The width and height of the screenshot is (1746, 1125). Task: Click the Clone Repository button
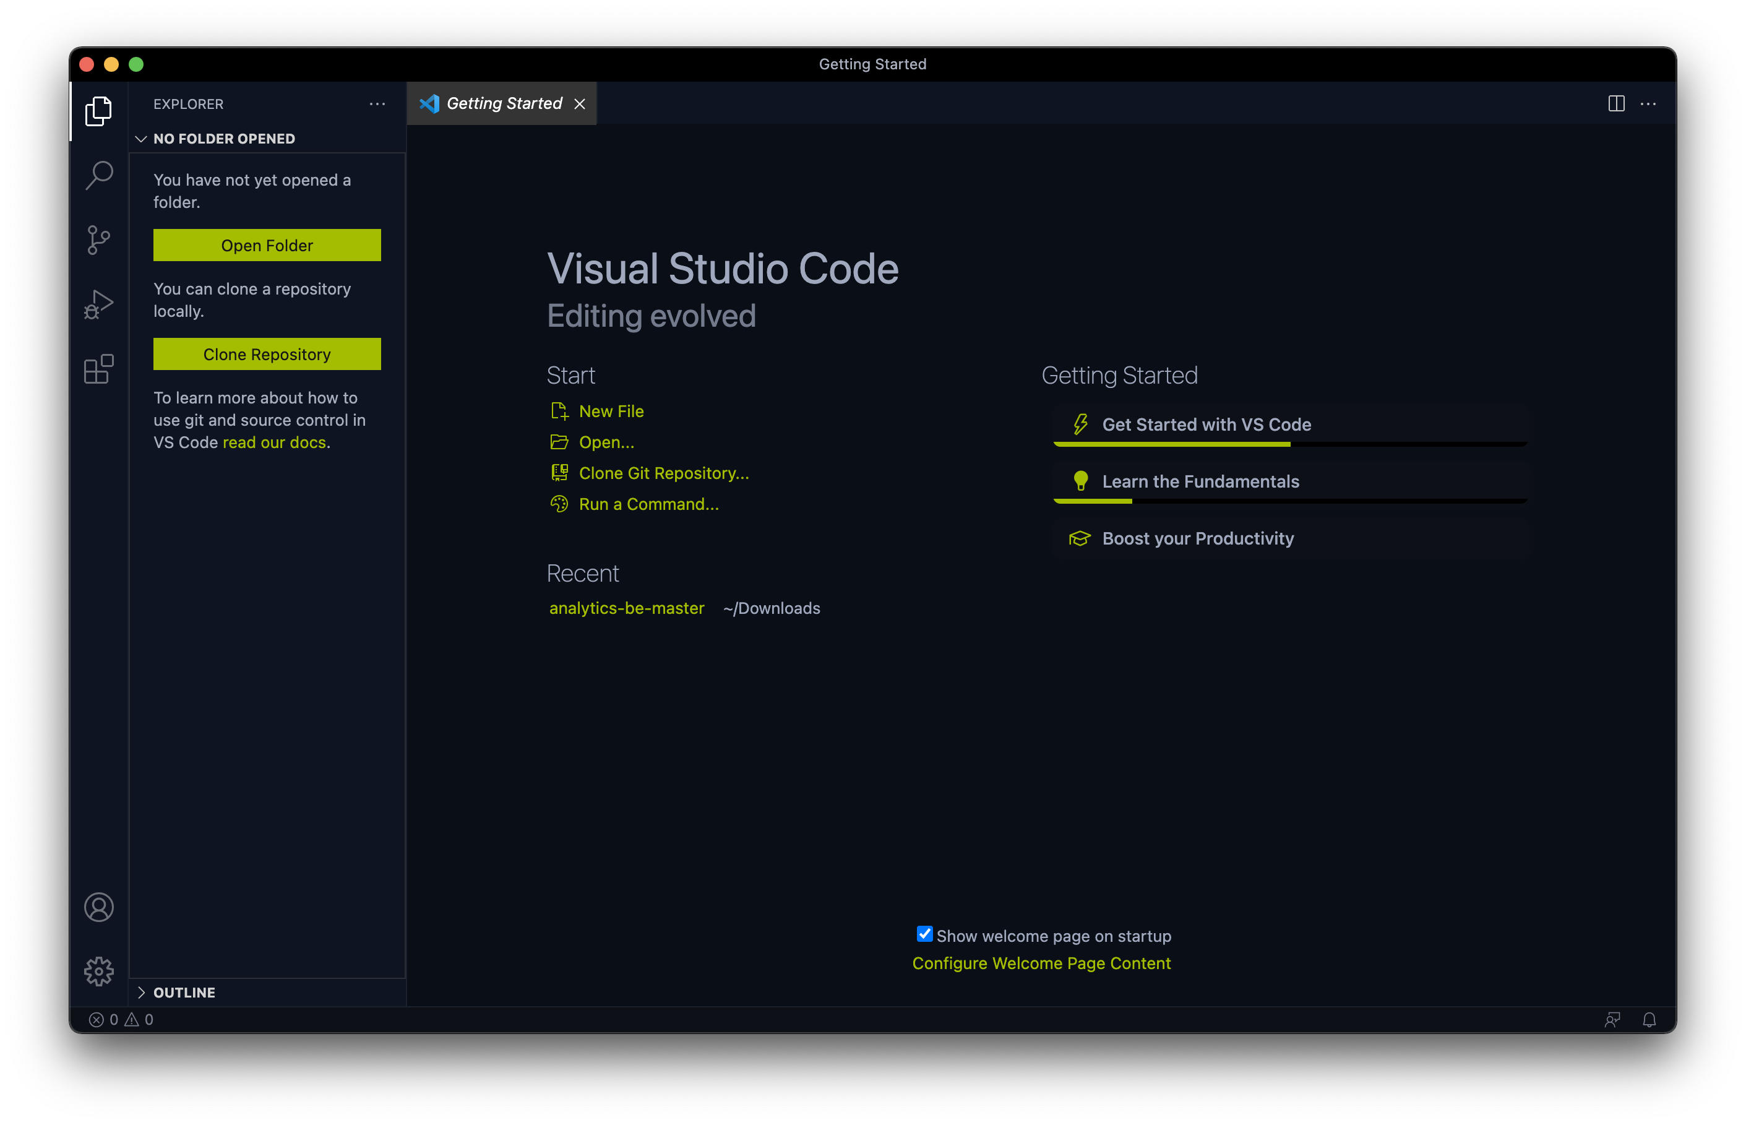click(267, 355)
